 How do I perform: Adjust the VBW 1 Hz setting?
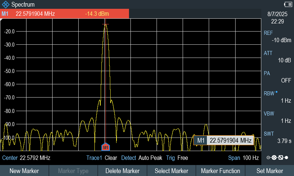[277, 117]
